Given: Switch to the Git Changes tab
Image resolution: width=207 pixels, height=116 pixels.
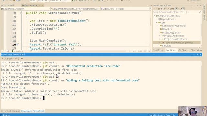Looking at the screenshot, I should point(183,50).
